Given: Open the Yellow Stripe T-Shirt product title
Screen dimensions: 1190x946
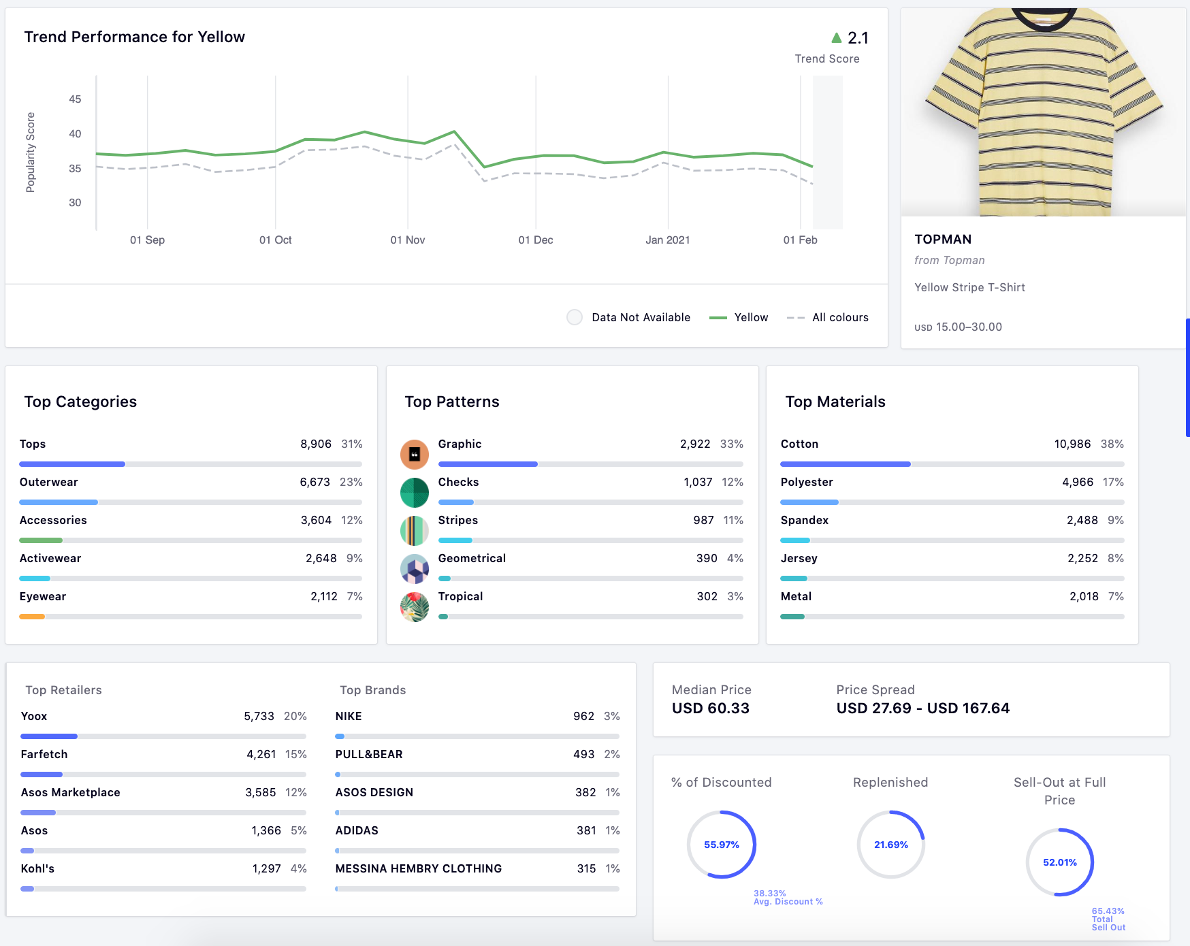Looking at the screenshot, I should (969, 287).
